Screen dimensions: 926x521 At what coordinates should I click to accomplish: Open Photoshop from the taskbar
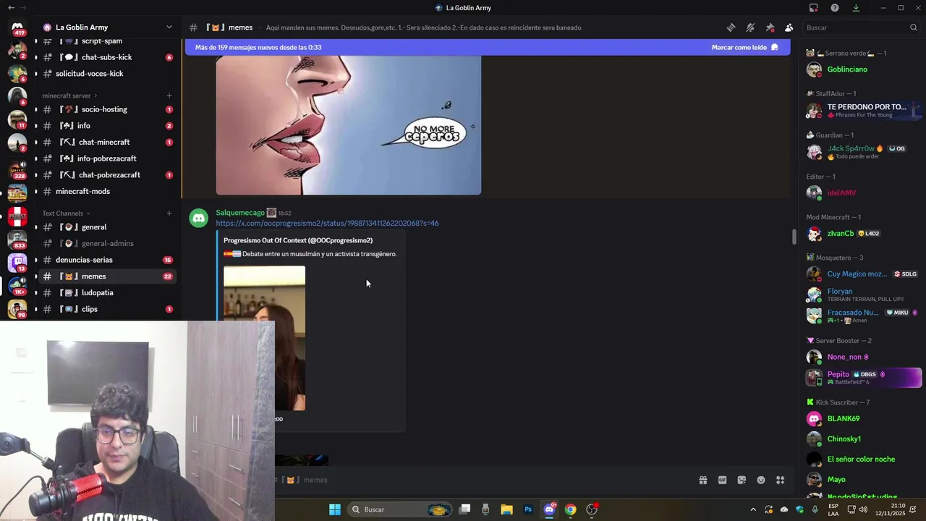[528, 509]
